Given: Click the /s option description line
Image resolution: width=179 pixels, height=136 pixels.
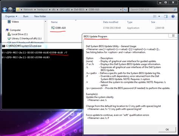Looking at the screenshot, I should pyautogui.click(x=123, y=69).
